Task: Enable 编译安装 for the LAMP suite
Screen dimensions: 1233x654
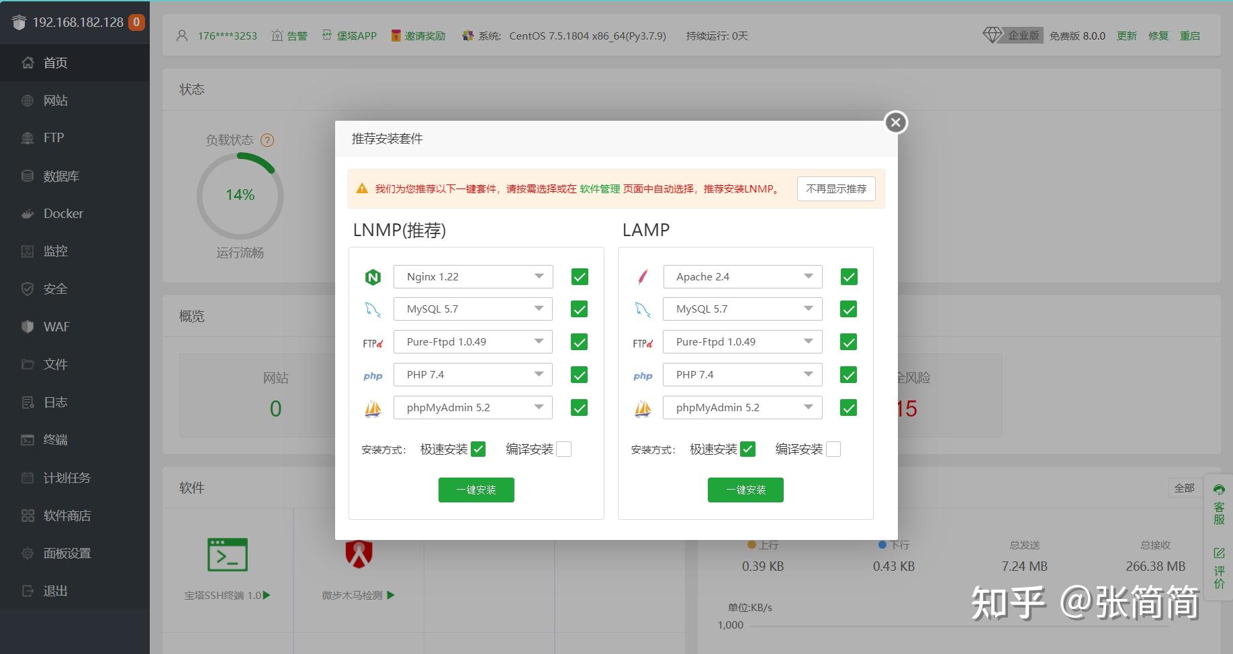Action: coord(833,449)
